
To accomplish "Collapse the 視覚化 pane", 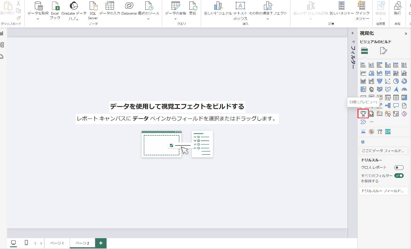I will click(406, 34).
